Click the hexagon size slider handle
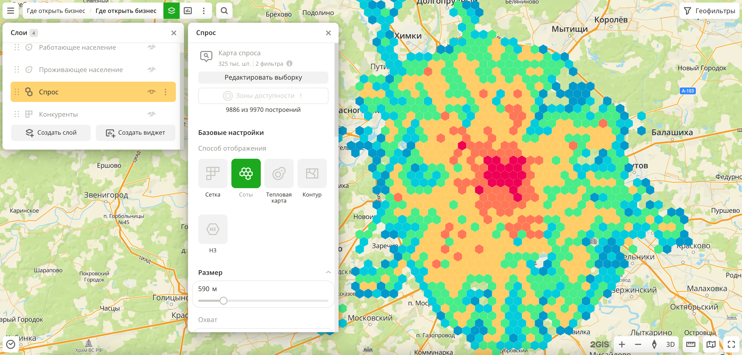 click(x=223, y=301)
